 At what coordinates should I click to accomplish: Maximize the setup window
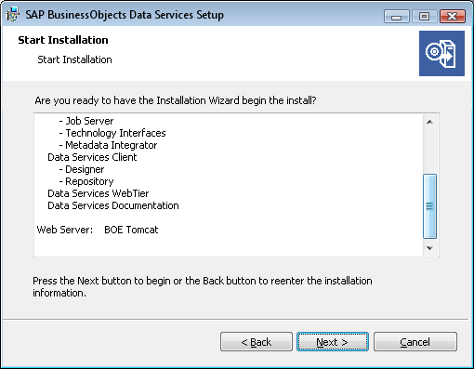(x=424, y=16)
